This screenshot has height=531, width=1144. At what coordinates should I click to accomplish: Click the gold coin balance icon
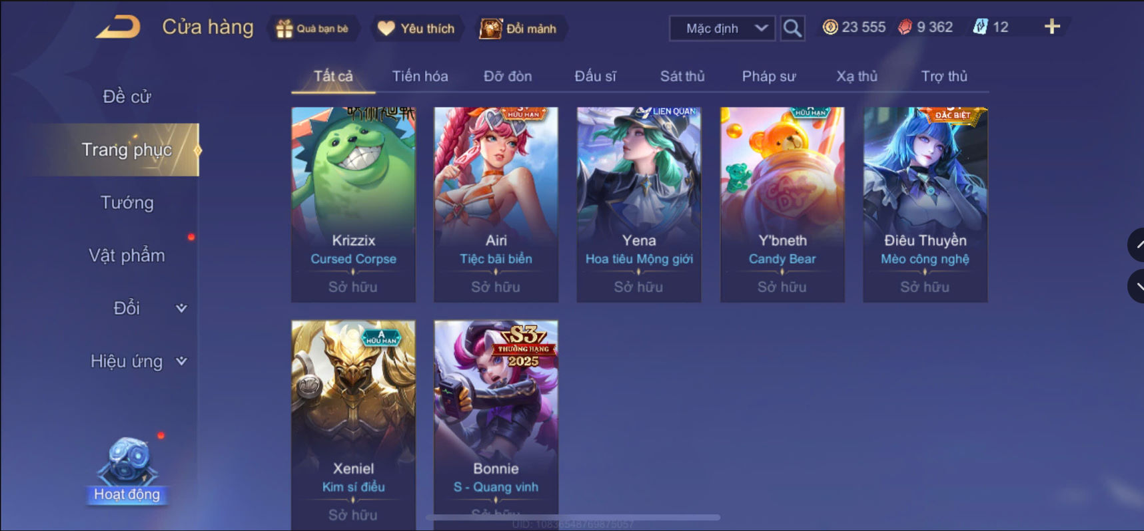[x=830, y=27]
